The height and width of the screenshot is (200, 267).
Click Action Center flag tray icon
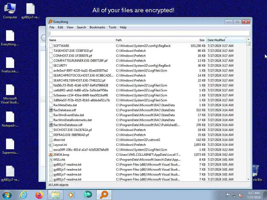(x=228, y=195)
